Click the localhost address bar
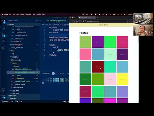 [x=105, y=21]
